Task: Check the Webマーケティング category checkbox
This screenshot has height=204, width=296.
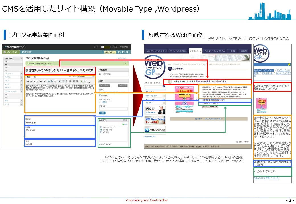Action: [x=101, y=127]
